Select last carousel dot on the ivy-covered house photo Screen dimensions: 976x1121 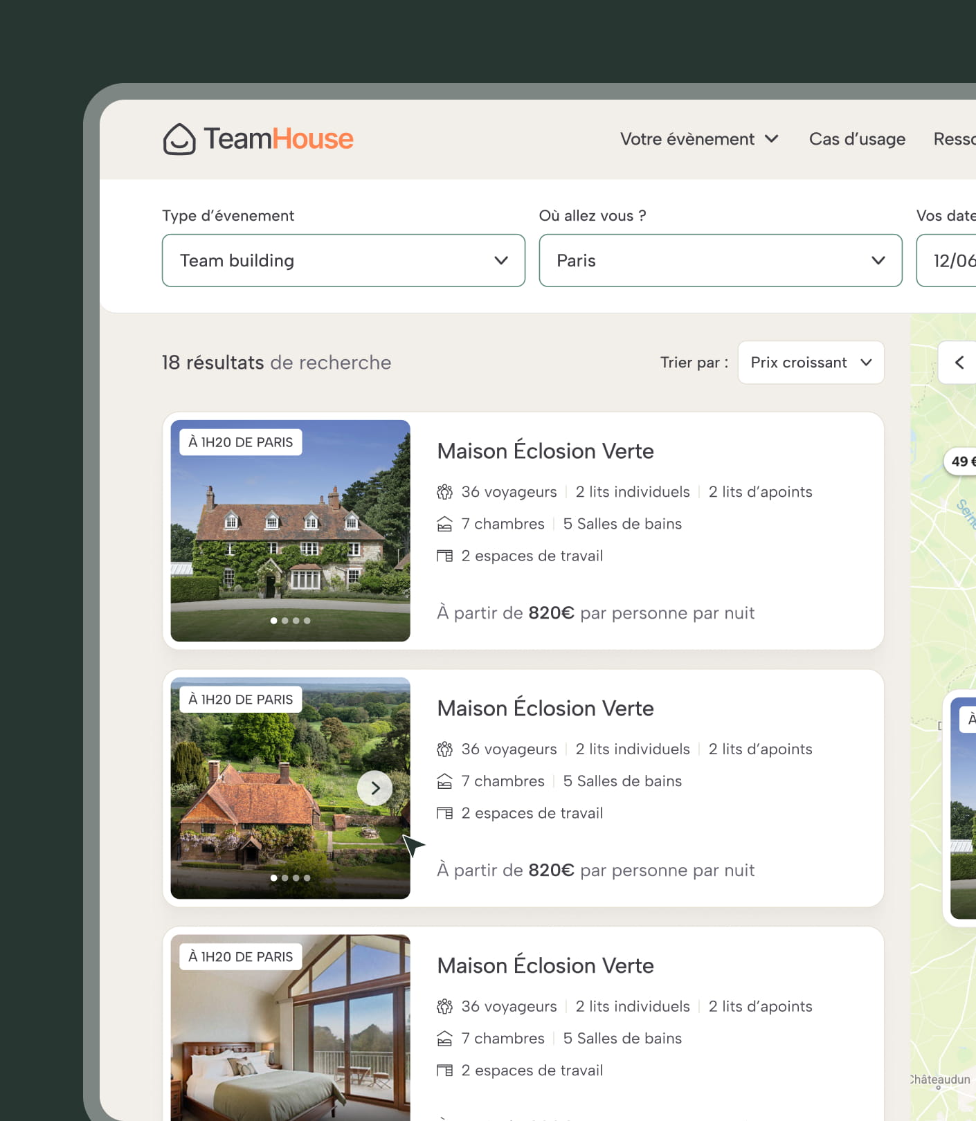307,621
